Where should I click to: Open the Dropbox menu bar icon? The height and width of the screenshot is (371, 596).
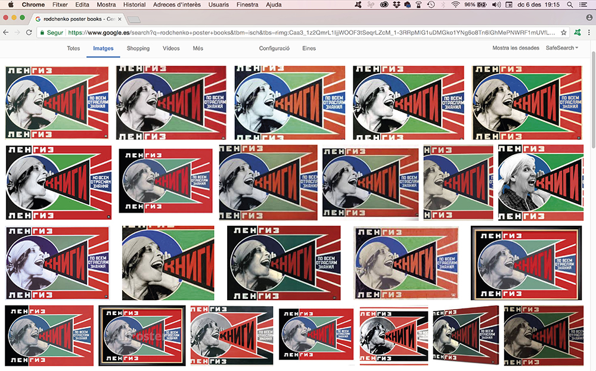pos(396,5)
